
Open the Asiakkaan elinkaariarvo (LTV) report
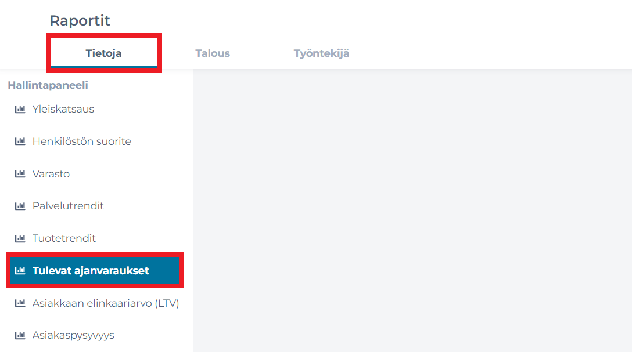[106, 303]
